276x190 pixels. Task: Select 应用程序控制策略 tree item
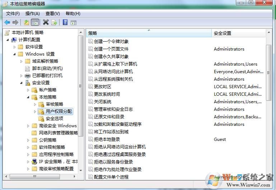point(56,155)
